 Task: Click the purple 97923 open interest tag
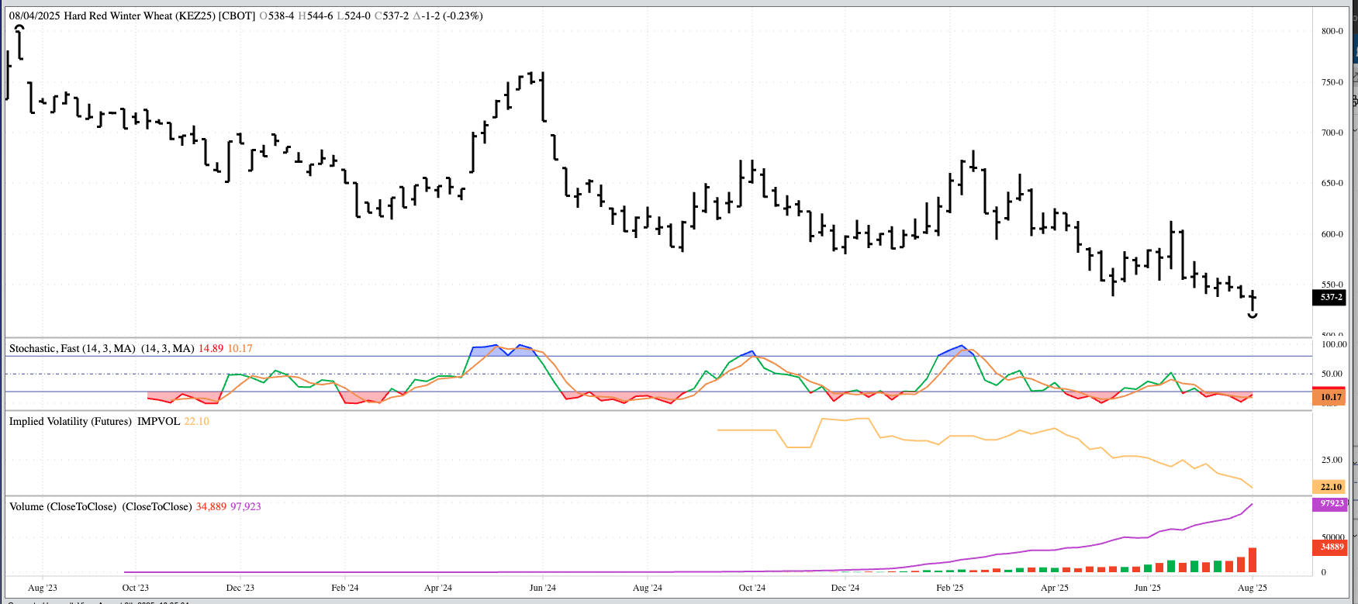coord(1331,503)
